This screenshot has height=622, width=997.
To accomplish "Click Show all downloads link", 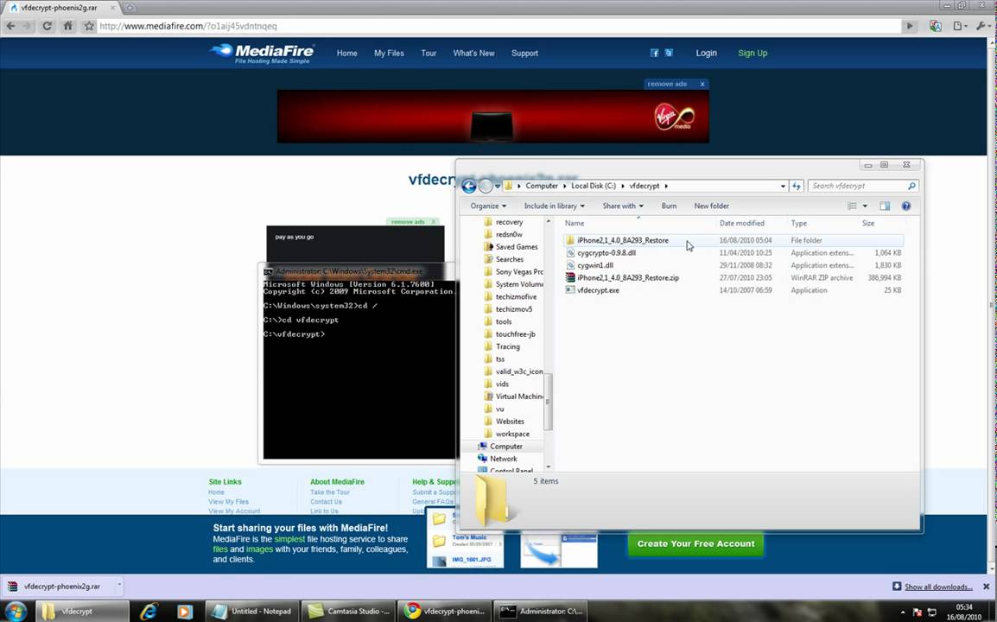I will [938, 587].
